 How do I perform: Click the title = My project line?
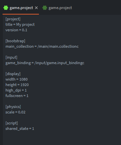(x=20, y=24)
